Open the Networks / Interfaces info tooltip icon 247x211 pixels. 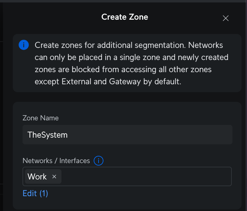(x=99, y=161)
